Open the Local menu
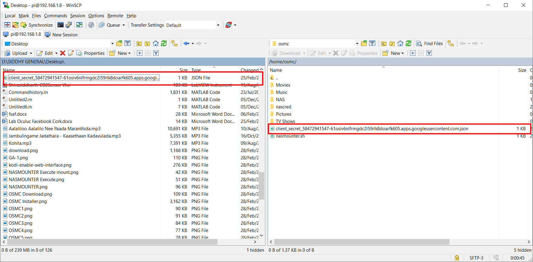Viewport: 533px width, 262px height. tap(10, 16)
